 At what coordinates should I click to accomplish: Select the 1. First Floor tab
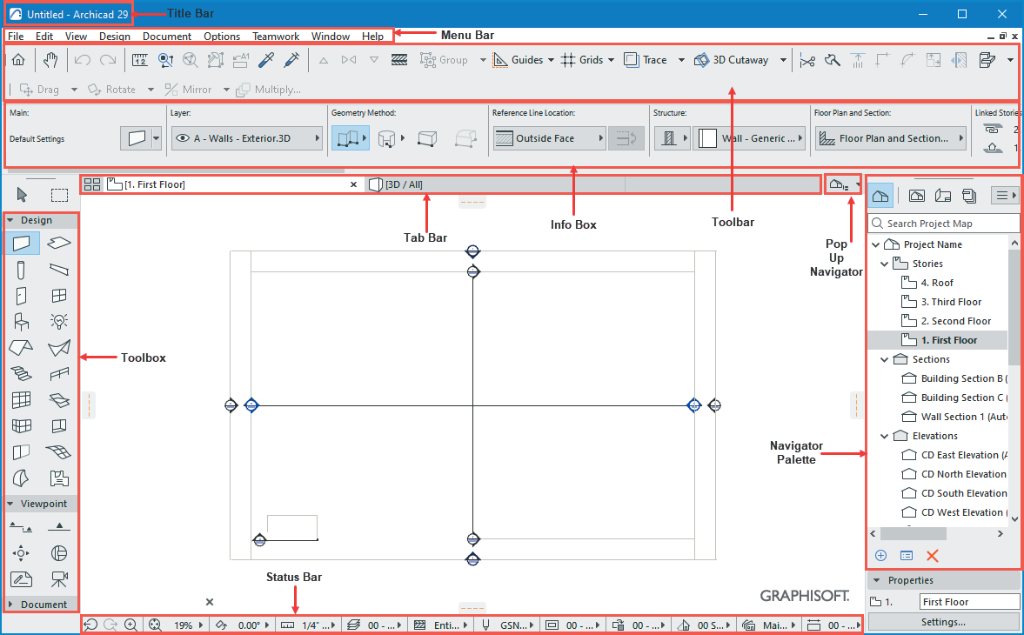(233, 184)
